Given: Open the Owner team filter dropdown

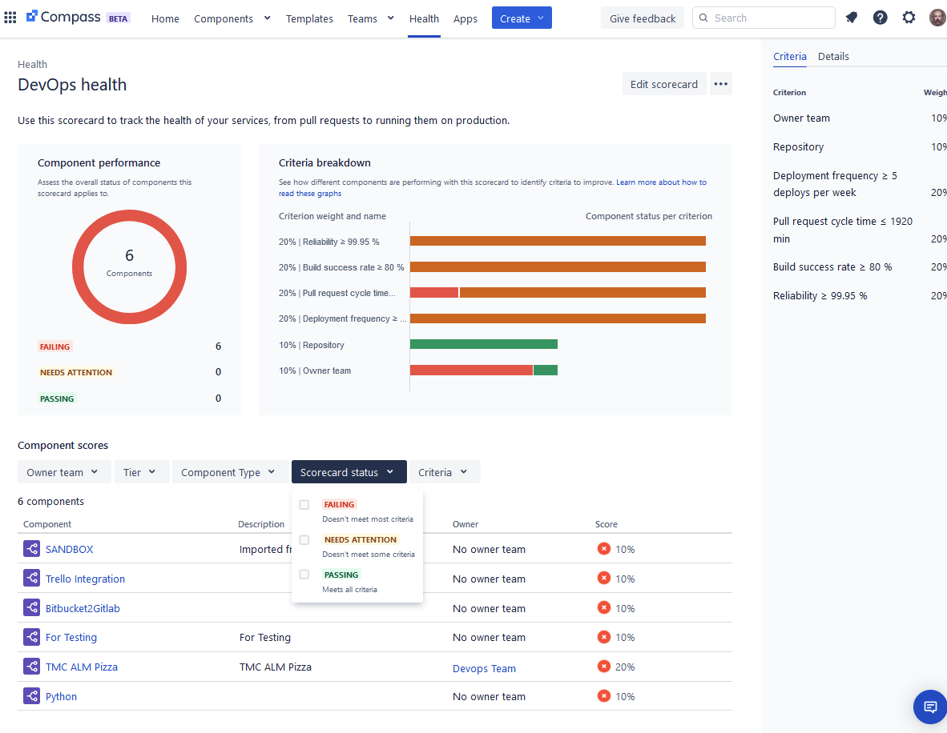Looking at the screenshot, I should tap(64, 471).
